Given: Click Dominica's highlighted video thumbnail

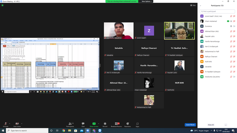Looking at the screenshot, I should click(x=179, y=31).
